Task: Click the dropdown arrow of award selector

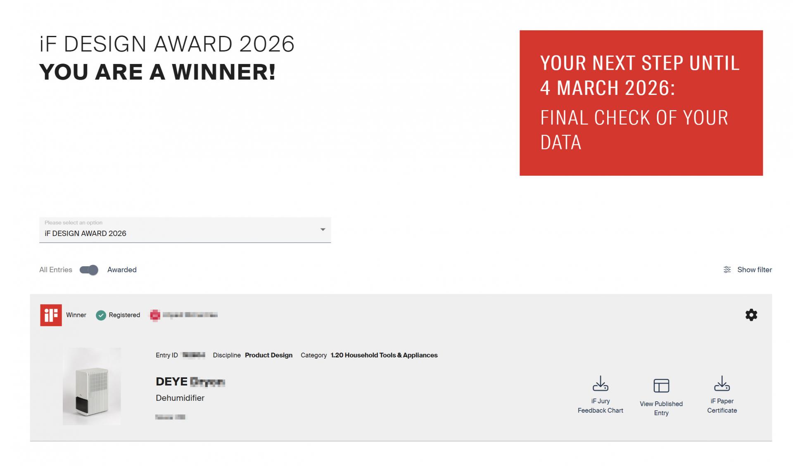Action: point(323,229)
